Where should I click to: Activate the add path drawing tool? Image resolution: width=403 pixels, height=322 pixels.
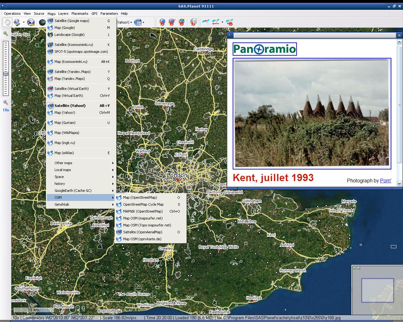172,22
